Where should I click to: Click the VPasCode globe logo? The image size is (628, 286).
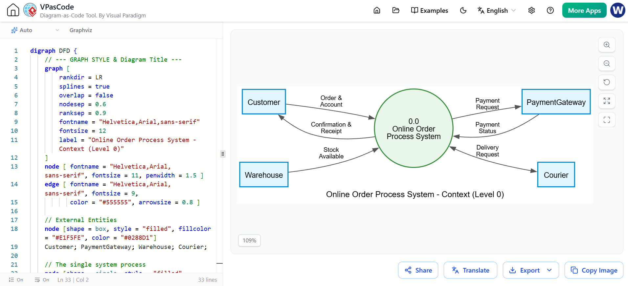coord(30,10)
